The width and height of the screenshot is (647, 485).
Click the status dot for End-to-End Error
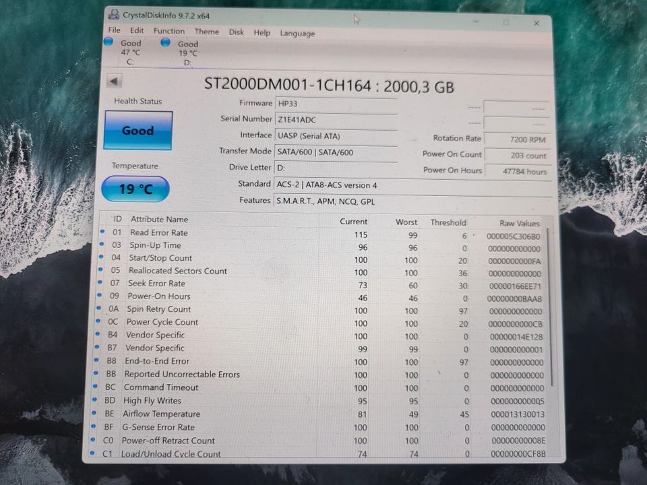pos(96,360)
